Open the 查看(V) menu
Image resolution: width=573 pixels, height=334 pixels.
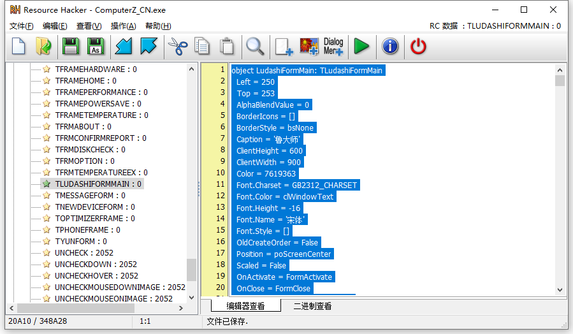(89, 26)
